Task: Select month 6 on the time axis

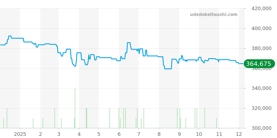Action: click(119, 134)
